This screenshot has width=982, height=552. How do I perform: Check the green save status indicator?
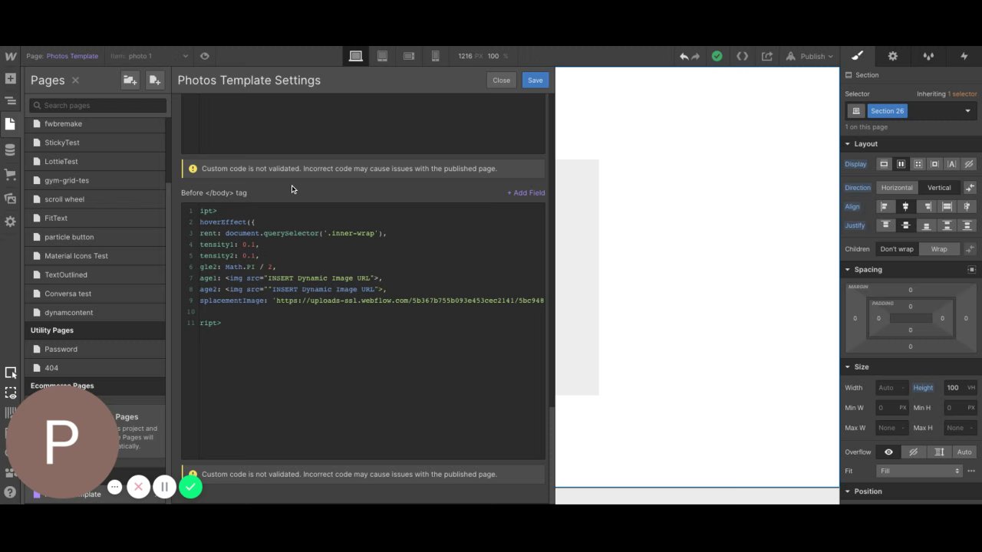[x=717, y=56]
